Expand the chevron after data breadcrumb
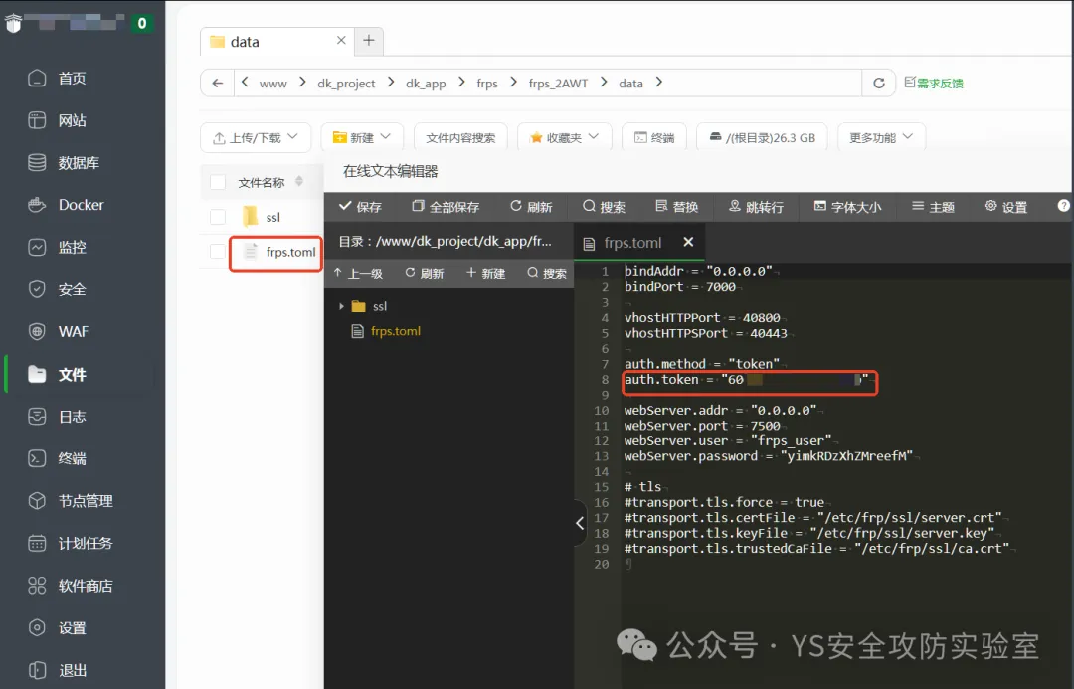Viewport: 1074px width, 689px height. 659,83
